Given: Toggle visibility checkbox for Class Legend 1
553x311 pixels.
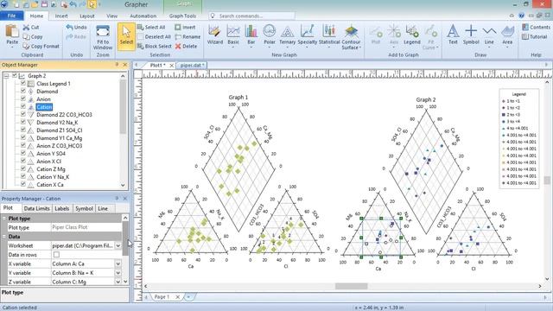Looking at the screenshot, I should pos(23,83).
